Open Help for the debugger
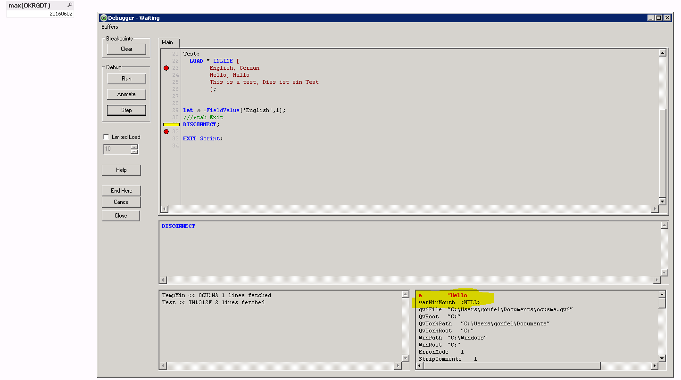 [121, 170]
